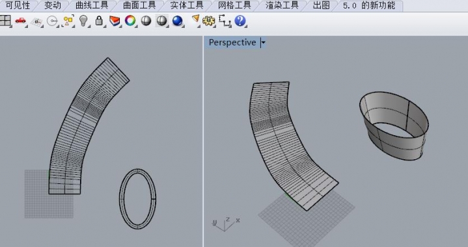Image resolution: width=468 pixels, height=247 pixels.
Task: Click the yellow spotlight cone icon
Action: pos(195,19)
